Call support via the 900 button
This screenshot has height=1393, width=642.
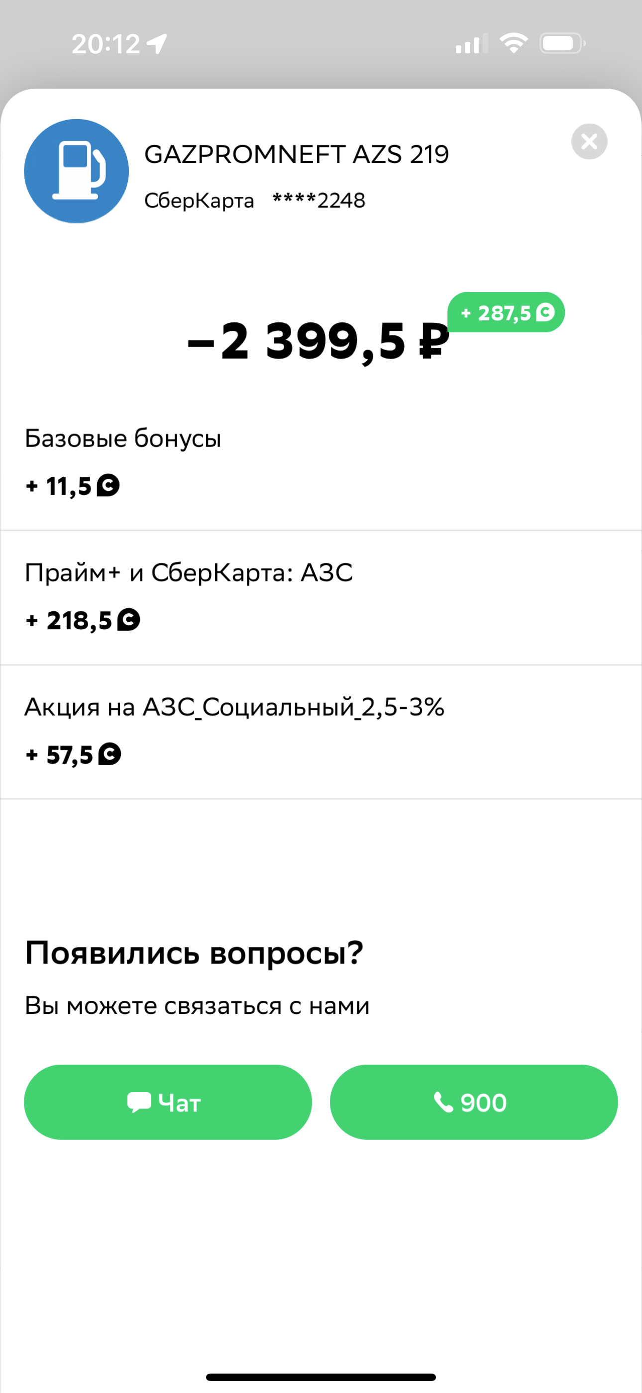pos(473,1102)
